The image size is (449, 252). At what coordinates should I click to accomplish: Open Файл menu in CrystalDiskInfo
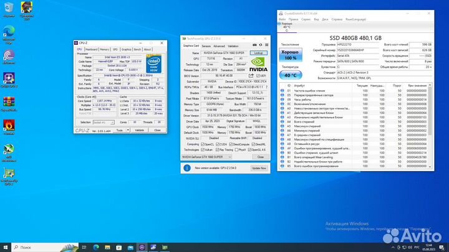click(282, 19)
